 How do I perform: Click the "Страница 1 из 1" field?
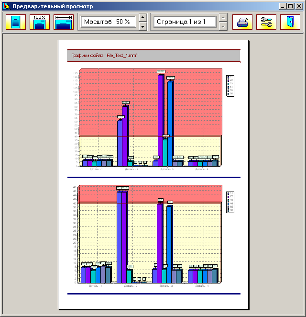184,22
